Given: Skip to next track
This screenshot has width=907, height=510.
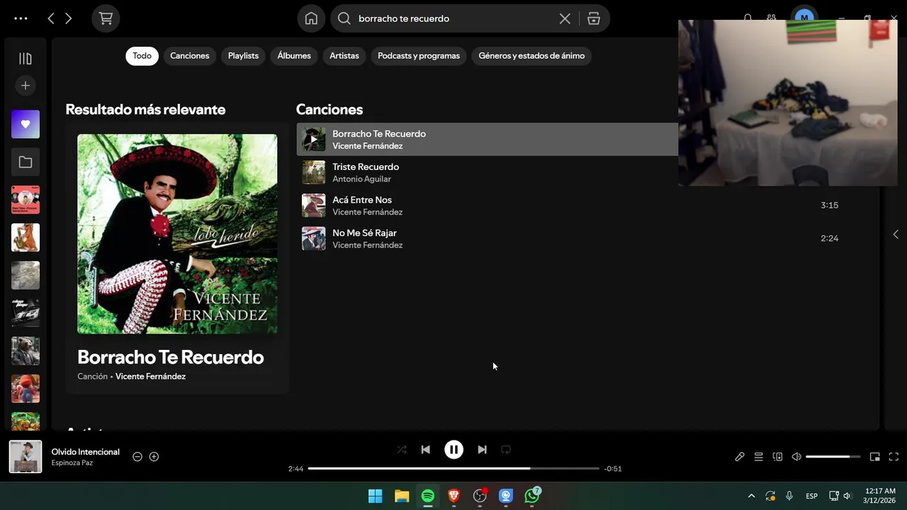Looking at the screenshot, I should [482, 450].
